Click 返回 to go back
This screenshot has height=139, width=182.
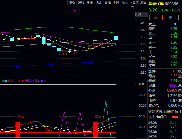click(143, 3)
